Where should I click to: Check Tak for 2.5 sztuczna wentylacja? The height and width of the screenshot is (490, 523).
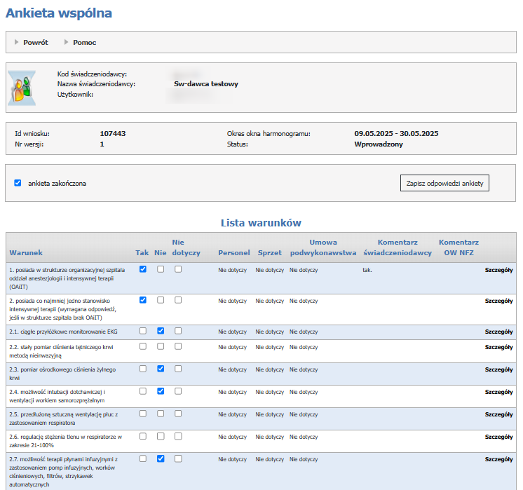pos(143,414)
